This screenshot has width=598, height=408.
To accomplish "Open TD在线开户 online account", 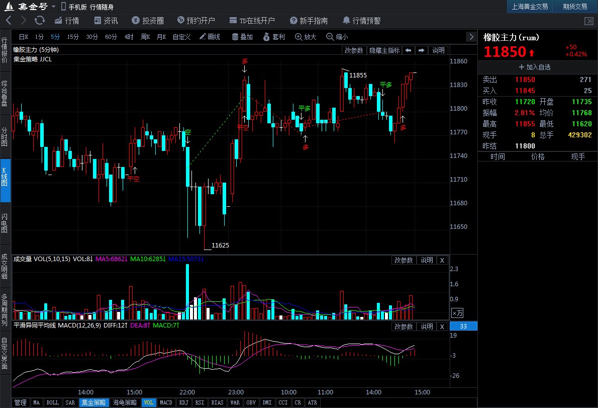I will point(252,21).
